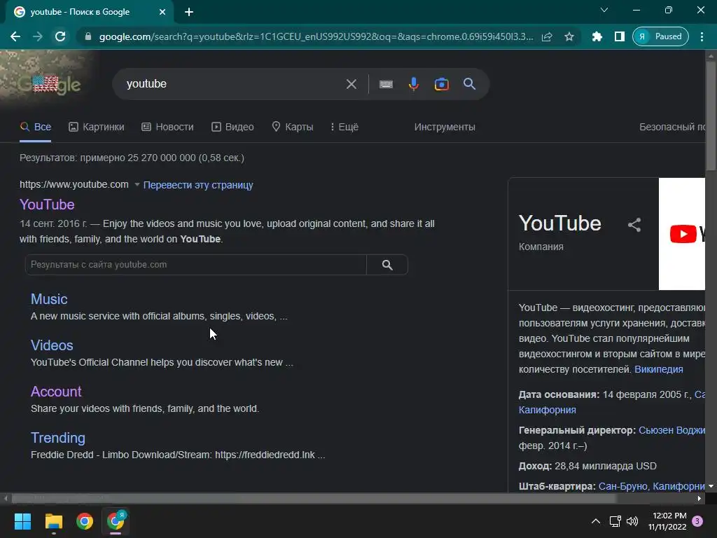717x538 pixels.
Task: Click the youtube.com site search field
Action: [x=196, y=265]
